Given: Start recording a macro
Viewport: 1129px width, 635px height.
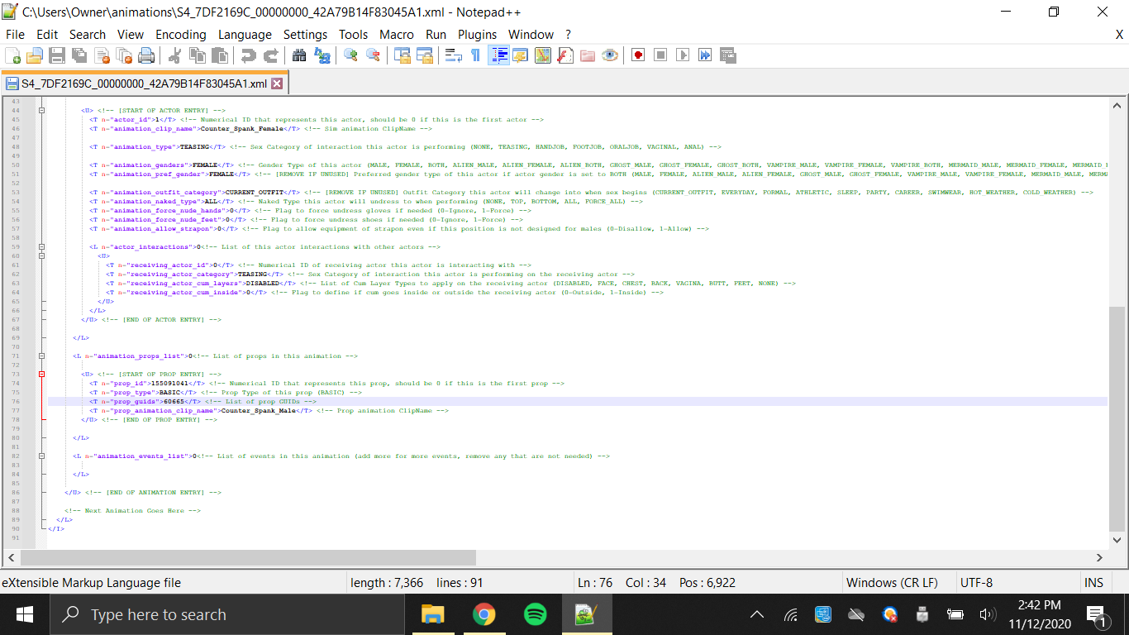Looking at the screenshot, I should coord(638,55).
